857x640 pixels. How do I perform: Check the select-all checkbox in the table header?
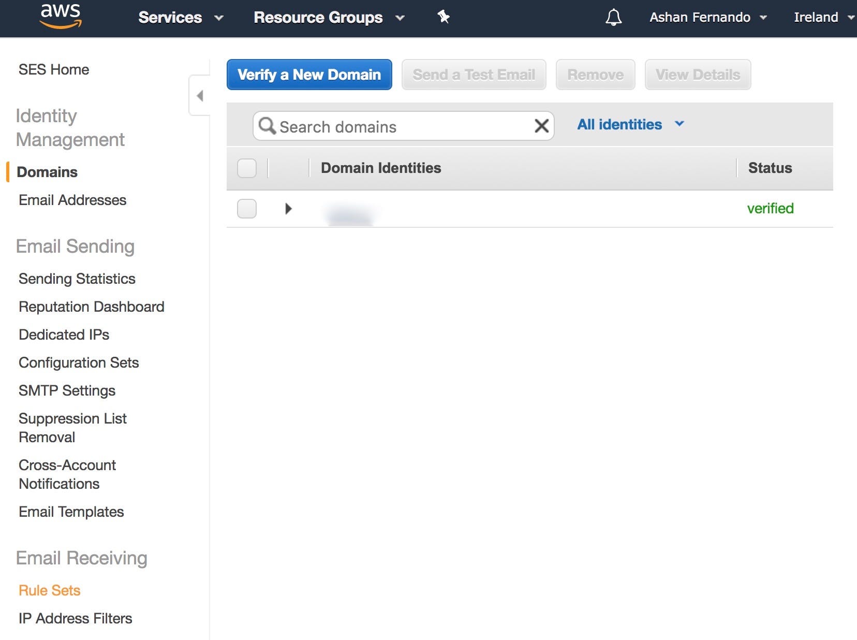click(x=247, y=168)
